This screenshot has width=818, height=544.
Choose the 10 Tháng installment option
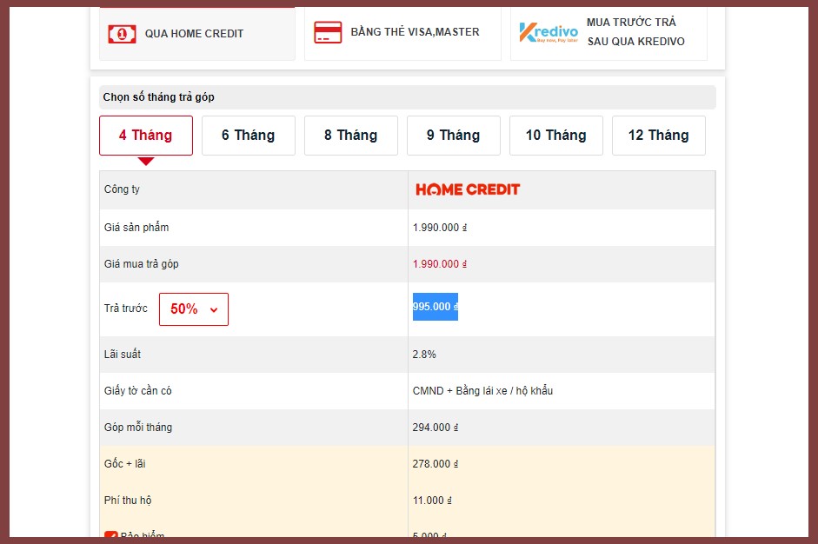[556, 136]
